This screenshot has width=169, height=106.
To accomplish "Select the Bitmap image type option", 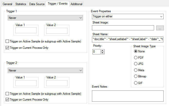I will [x=136, y=76].
